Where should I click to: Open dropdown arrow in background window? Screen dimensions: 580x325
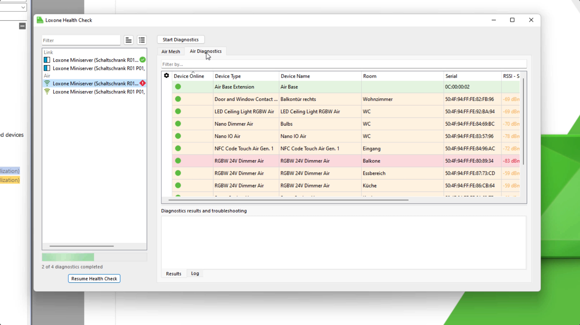click(23, 7)
